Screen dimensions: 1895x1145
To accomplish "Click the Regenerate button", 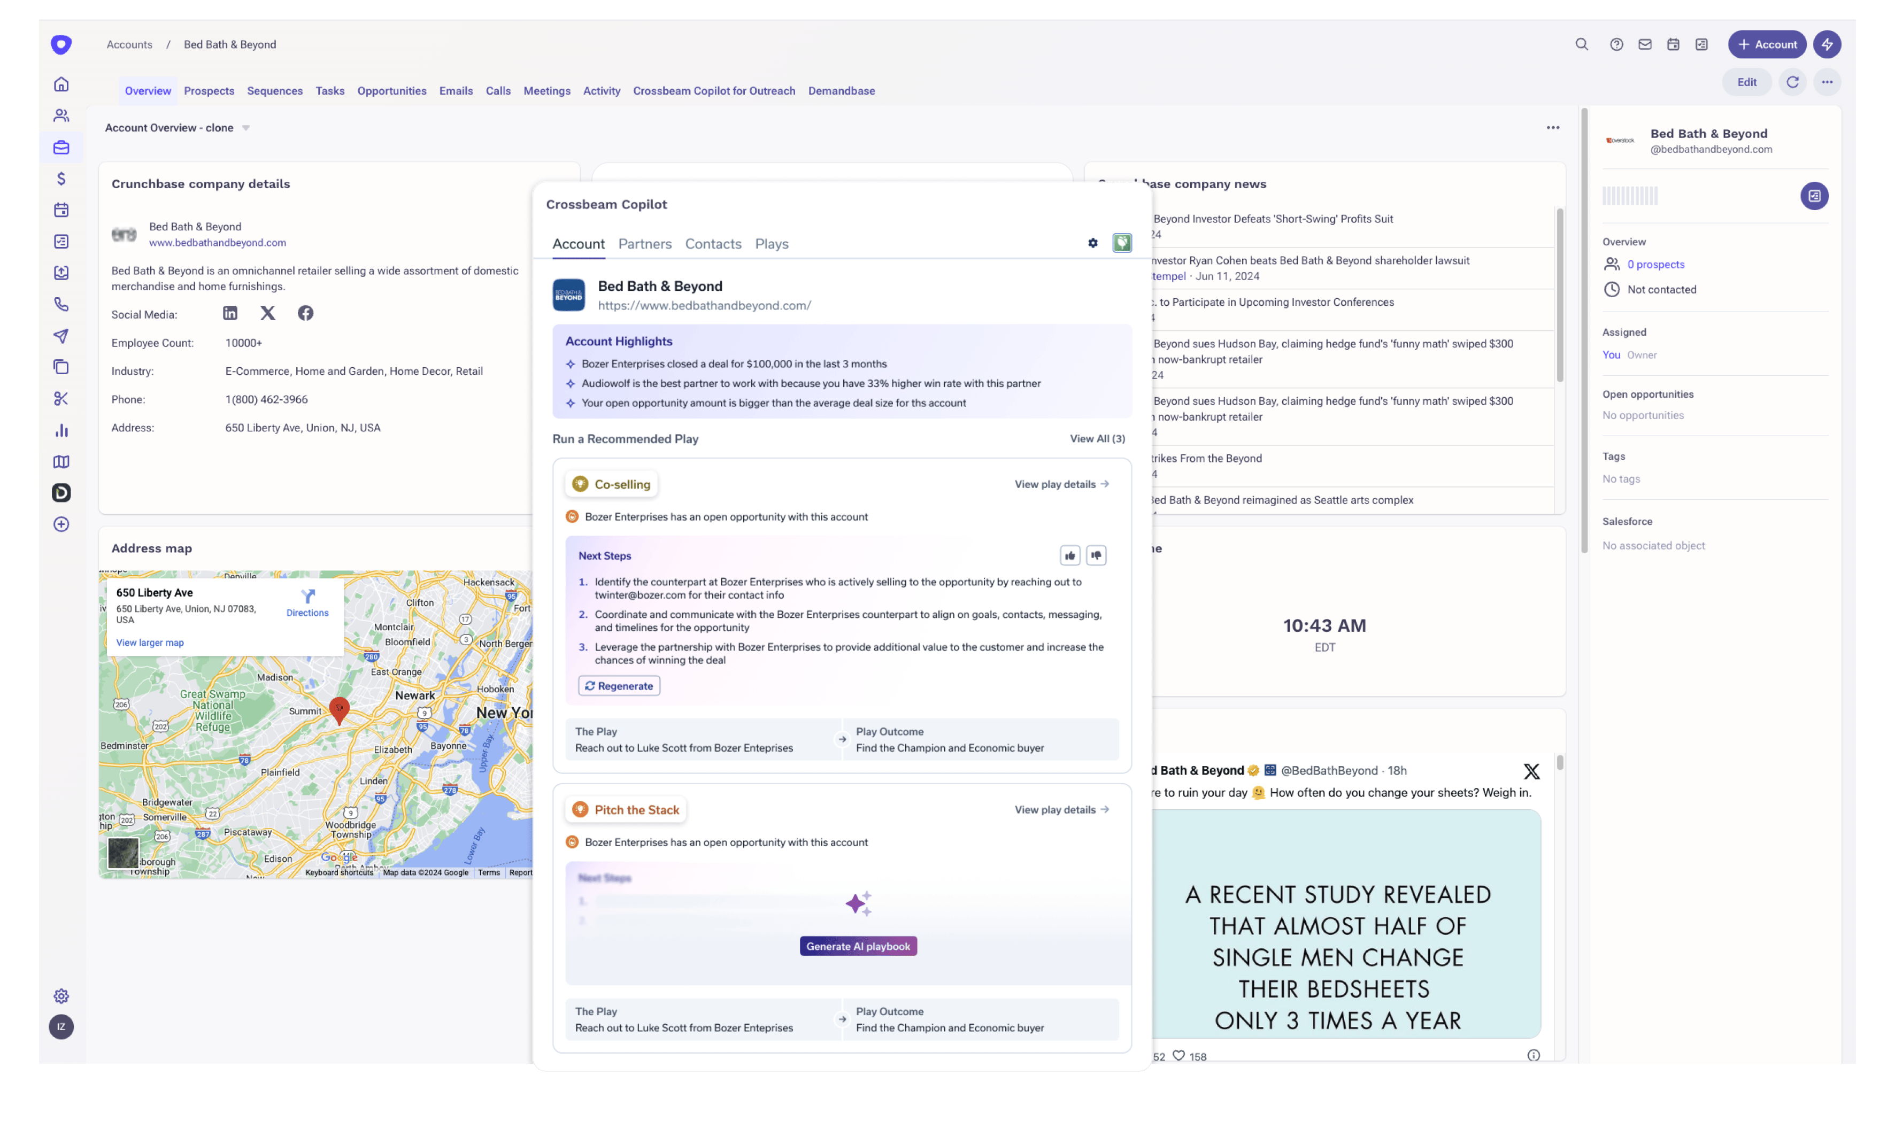I will (619, 686).
